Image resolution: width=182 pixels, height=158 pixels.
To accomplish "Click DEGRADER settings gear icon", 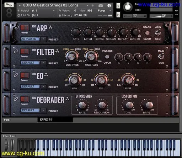I will click(x=16, y=99).
